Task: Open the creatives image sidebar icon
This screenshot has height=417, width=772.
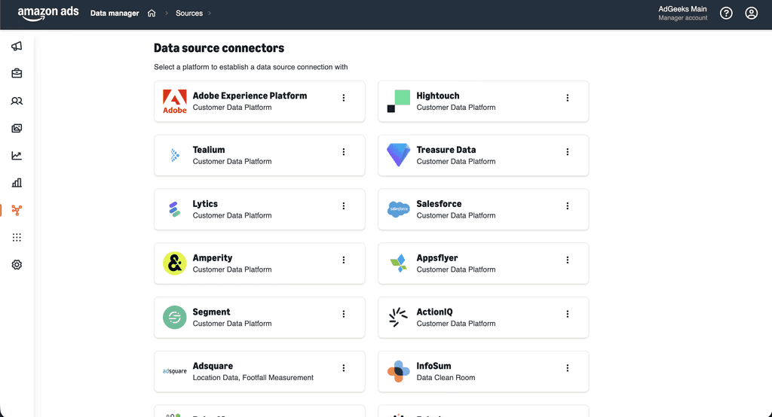Action: click(17, 129)
